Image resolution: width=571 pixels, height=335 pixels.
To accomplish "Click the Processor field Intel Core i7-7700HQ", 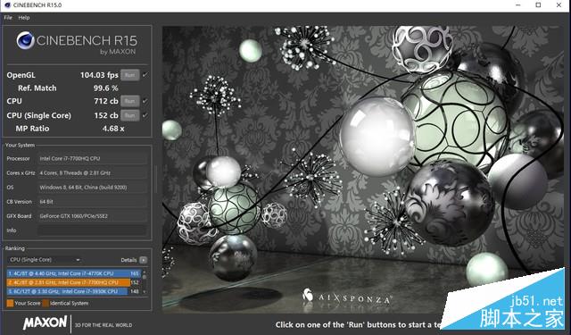I will pos(93,159).
